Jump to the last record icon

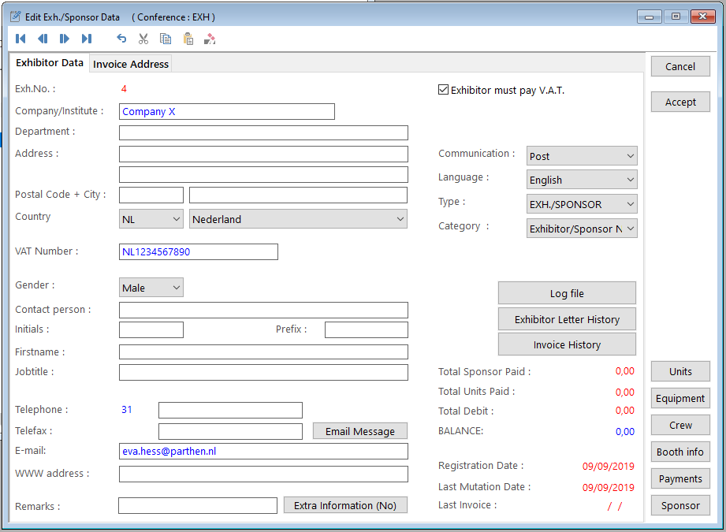(87, 39)
